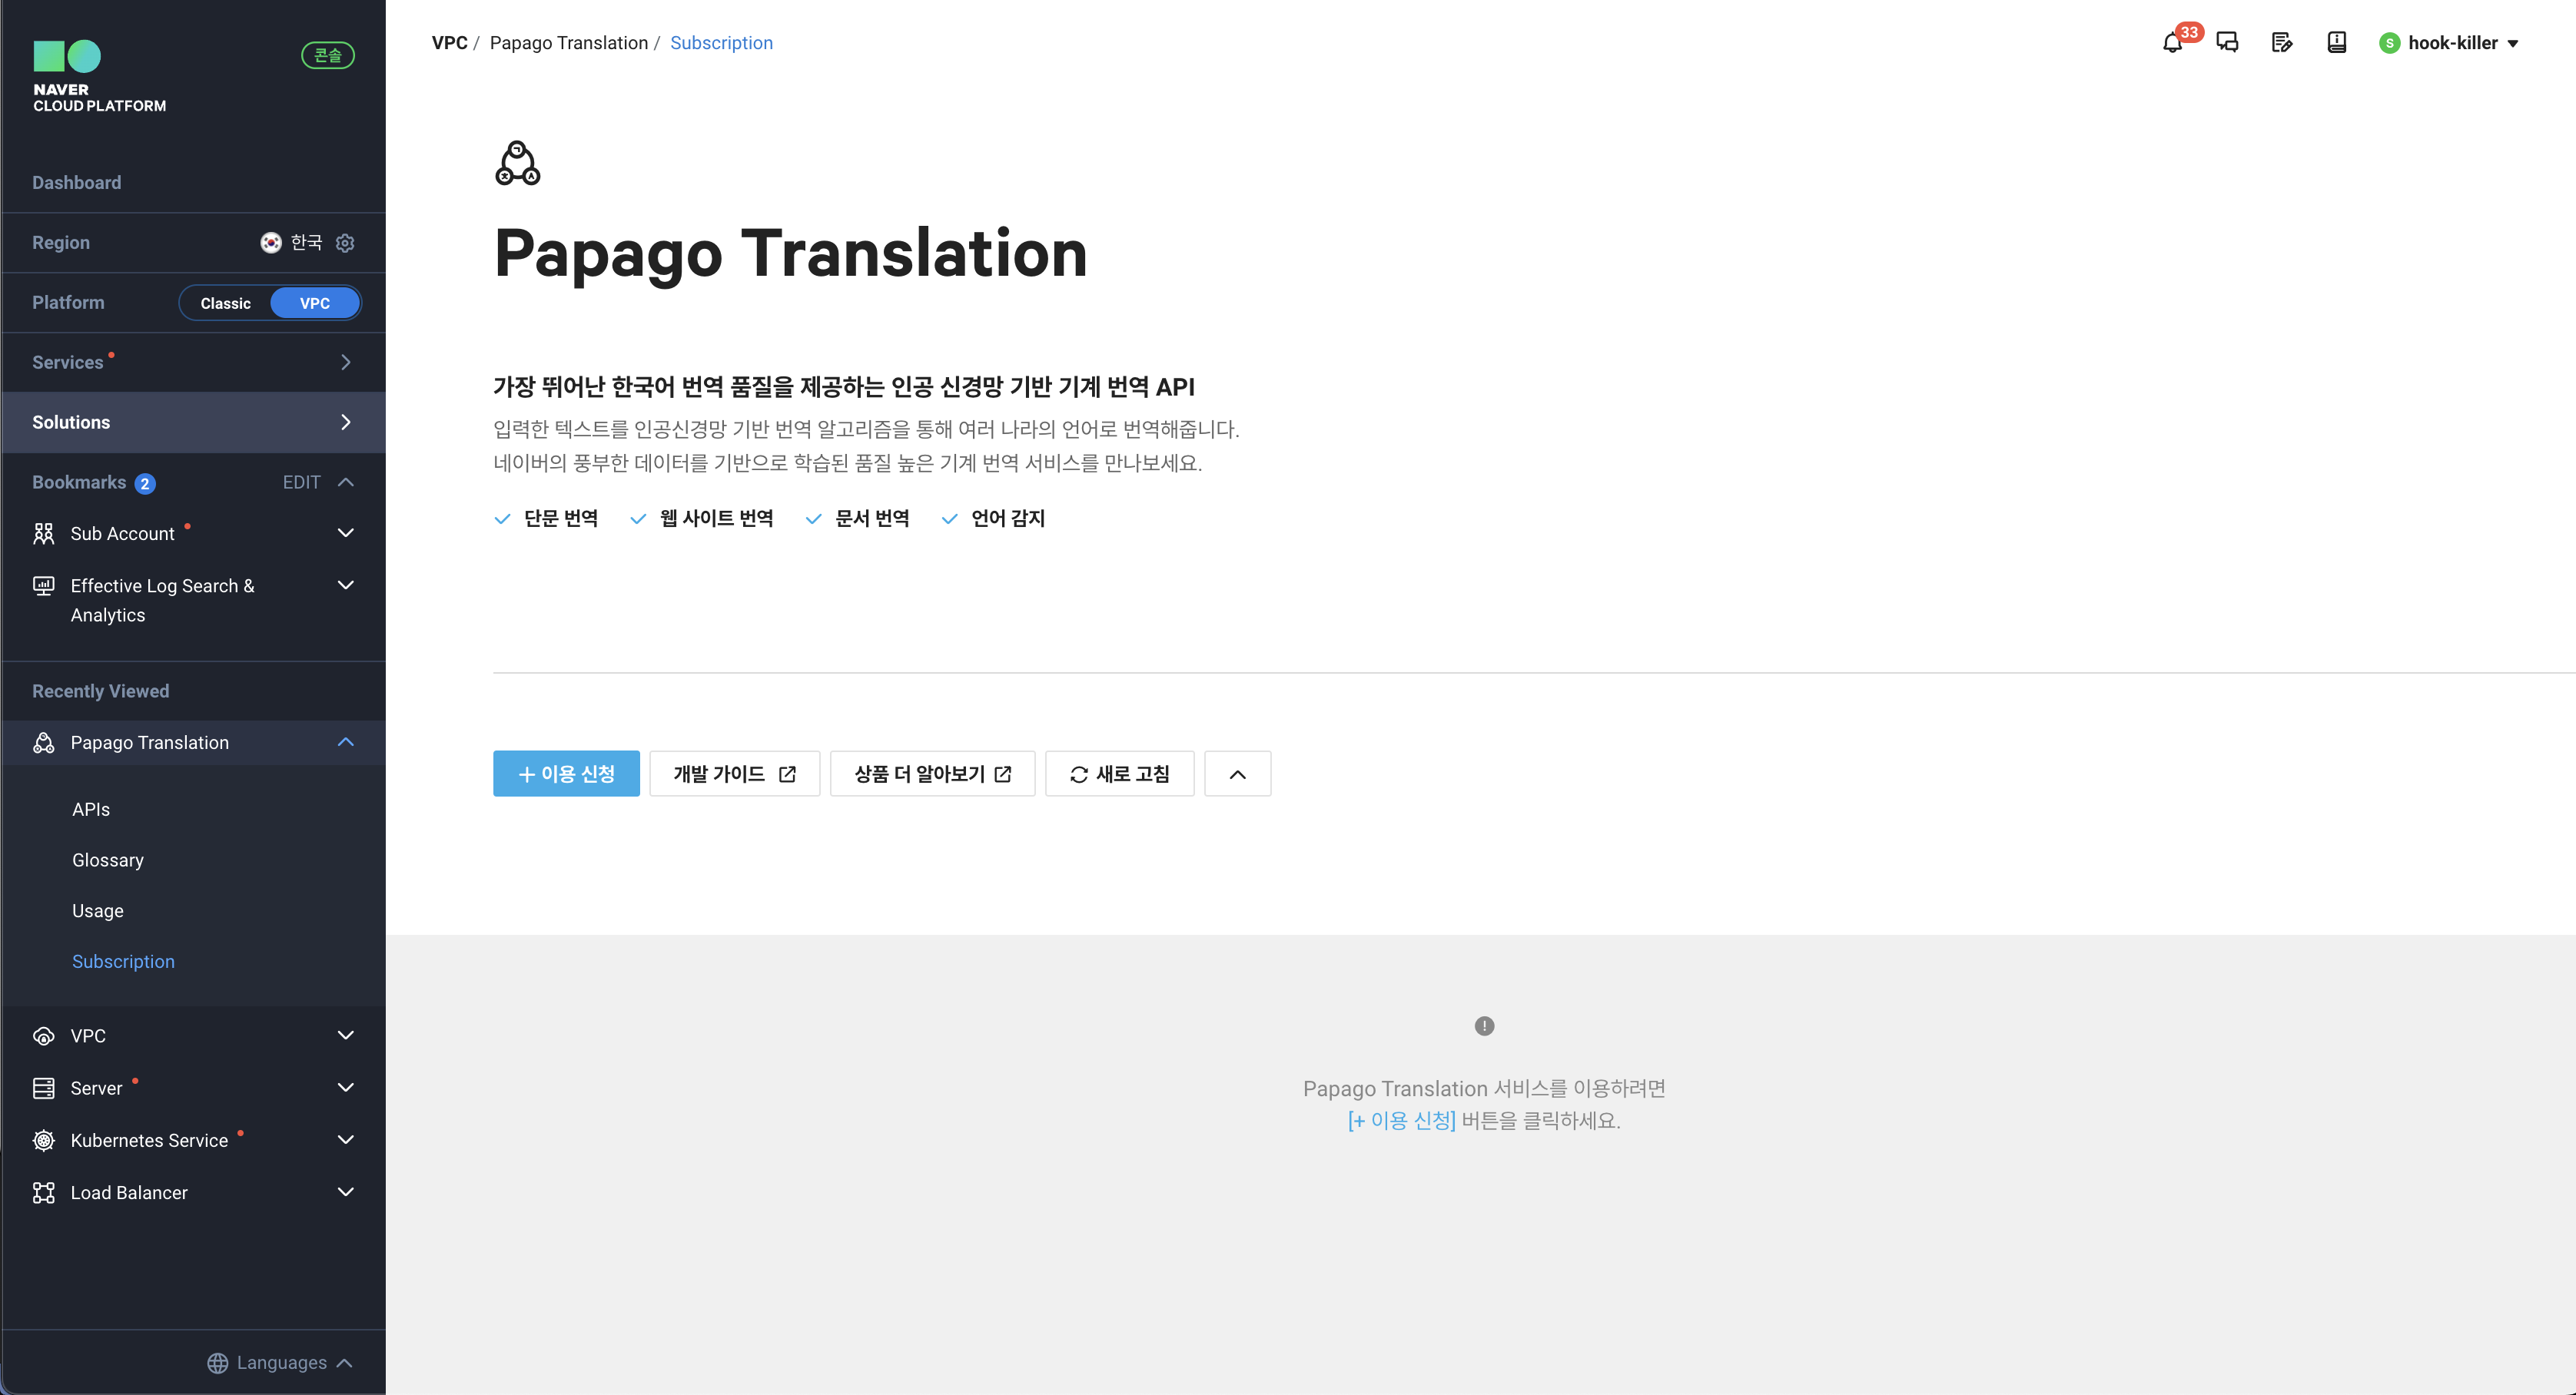Viewport: 2576px width, 1395px height.
Task: Click the region settings gear icon
Action: 345,243
